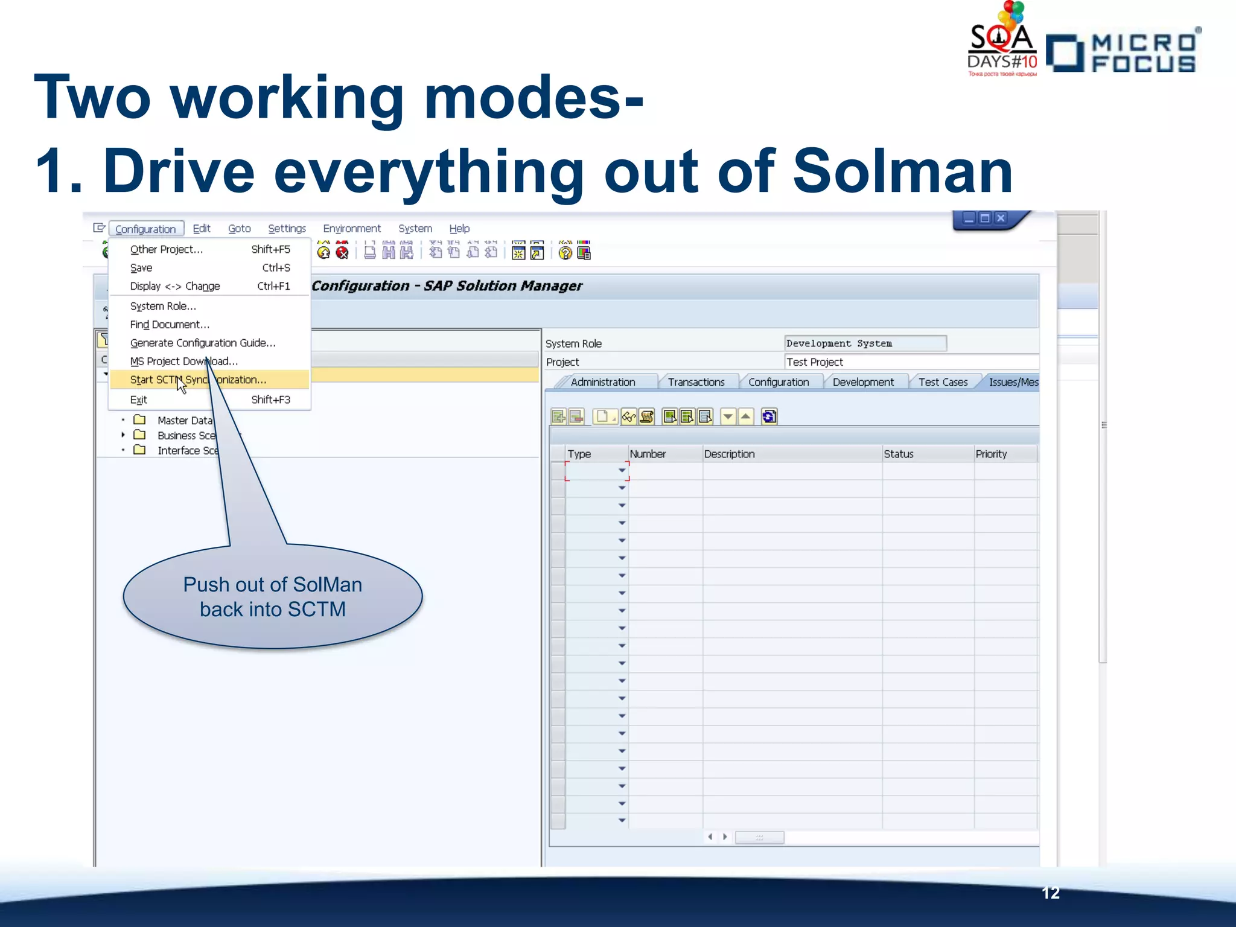
Task: Select Start SCTM Synchronization... menu entry
Action: point(209,380)
